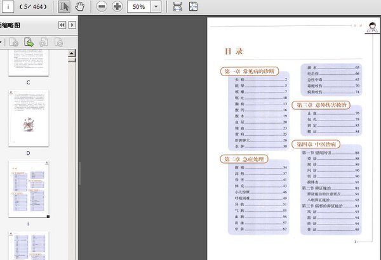Open the thumbnail panel options dropdown arrow
Viewport: 381px width, 260px height.
point(1,42)
